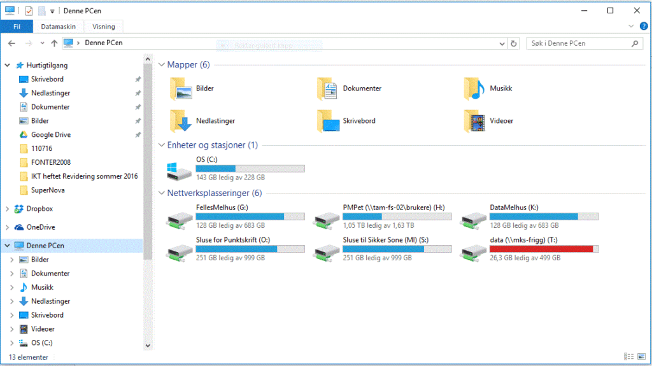652x366 pixels.
Task: Click the Søk i Denne PCen search field
Action: (579, 43)
